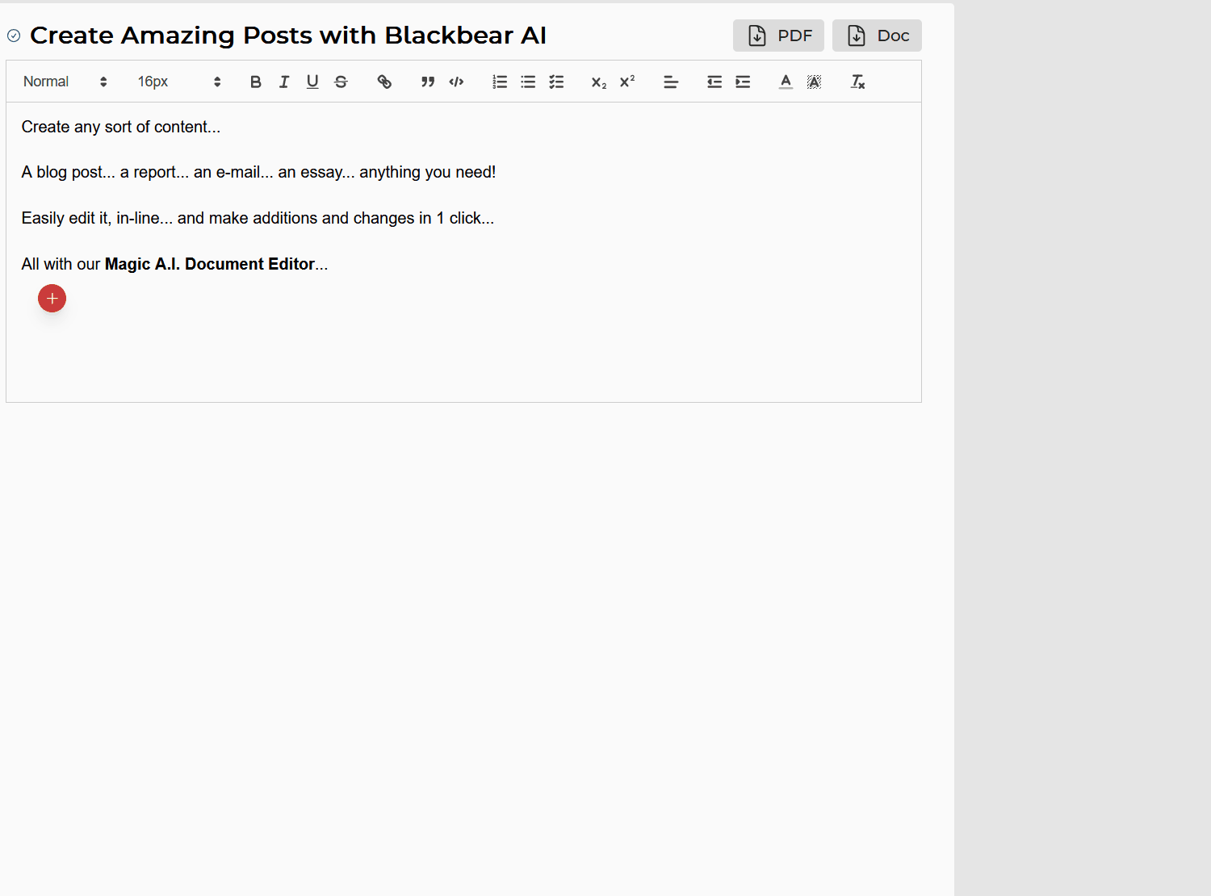1211x896 pixels.
Task: Export the document as Doc
Action: [877, 36]
